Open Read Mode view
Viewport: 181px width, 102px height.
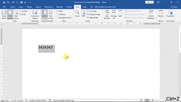pos(4,14)
